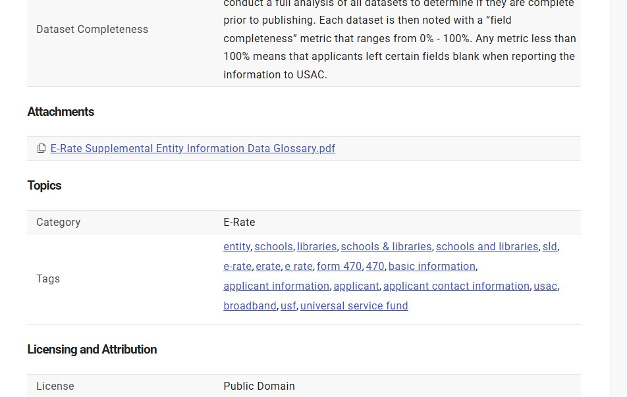The width and height of the screenshot is (627, 397).
Task: Open the 'broadband' tag
Action: 250,305
